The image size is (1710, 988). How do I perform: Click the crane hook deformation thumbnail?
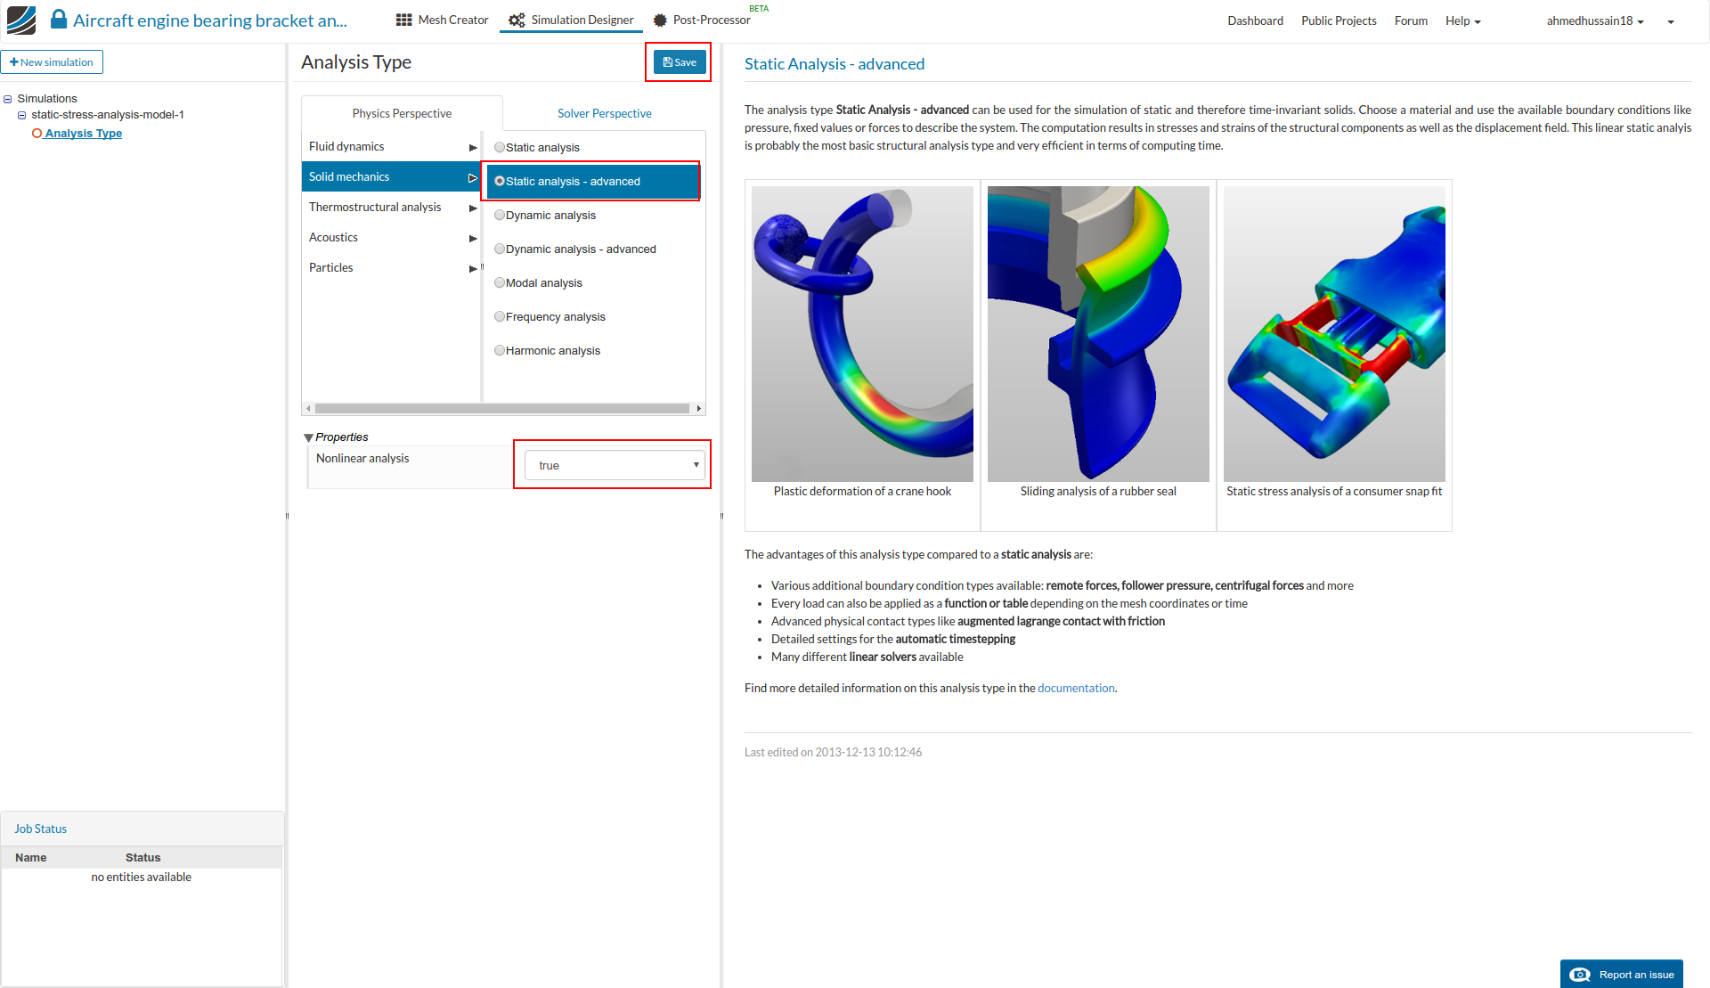click(862, 334)
